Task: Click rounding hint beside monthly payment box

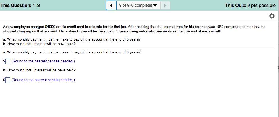Action: tap(43, 61)
